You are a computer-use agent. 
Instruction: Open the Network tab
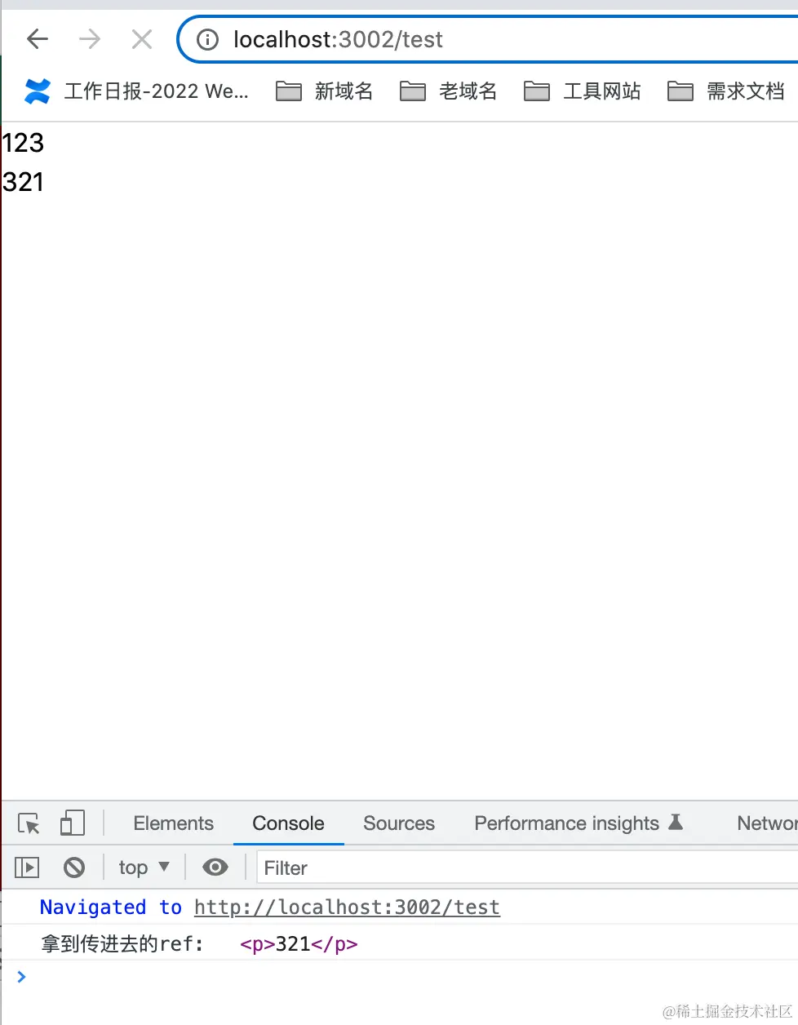click(765, 823)
